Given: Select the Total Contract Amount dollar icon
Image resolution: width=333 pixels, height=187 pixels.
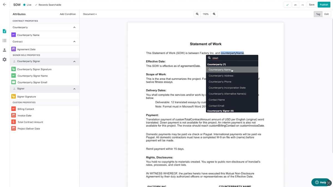Looking at the screenshot, I should (x=13, y=122).
